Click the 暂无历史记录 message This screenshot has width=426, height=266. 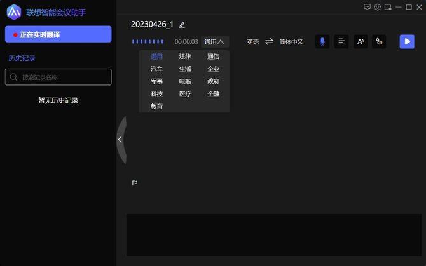tap(58, 100)
